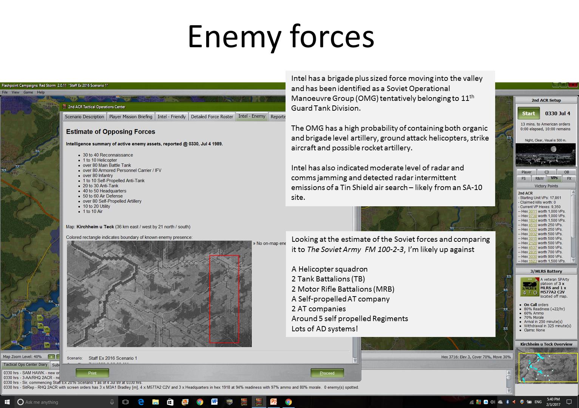Image resolution: width=579 pixels, height=408 pixels.
Task: Open File Explorer from the taskbar
Action: click(x=156, y=402)
